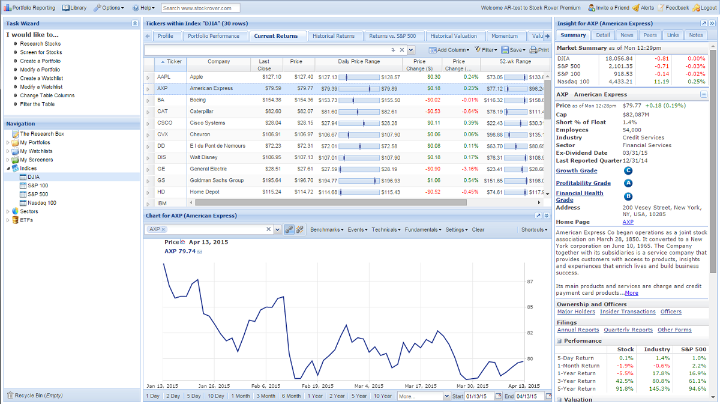Open the Options dropdown menu
The height and width of the screenshot is (404, 720).
click(x=109, y=8)
